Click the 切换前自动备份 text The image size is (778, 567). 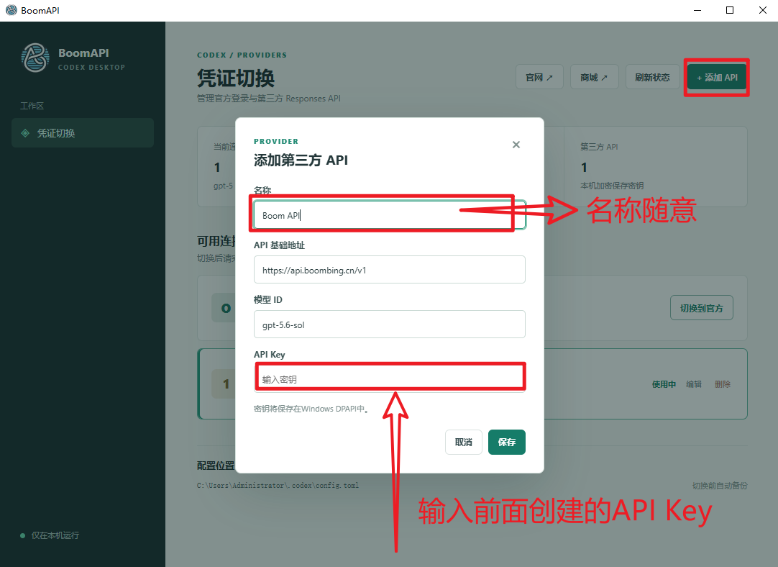click(720, 486)
